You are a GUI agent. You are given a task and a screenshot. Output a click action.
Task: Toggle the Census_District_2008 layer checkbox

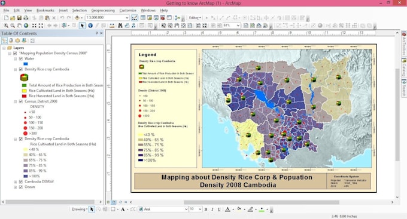click(21, 101)
